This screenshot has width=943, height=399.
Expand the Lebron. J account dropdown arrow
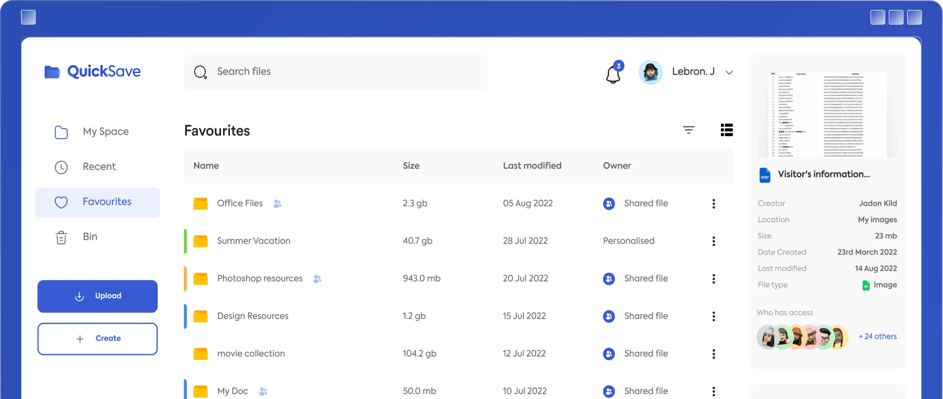(729, 72)
